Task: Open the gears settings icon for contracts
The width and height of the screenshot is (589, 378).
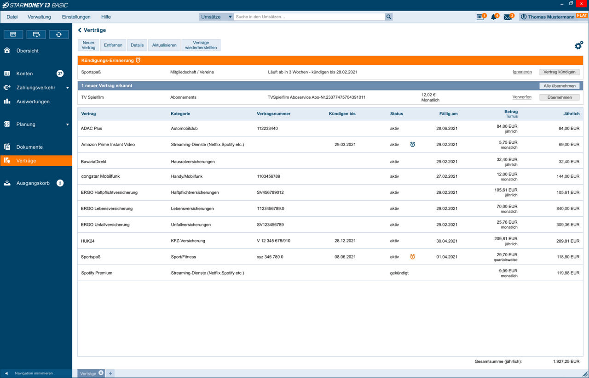Action: click(x=578, y=45)
